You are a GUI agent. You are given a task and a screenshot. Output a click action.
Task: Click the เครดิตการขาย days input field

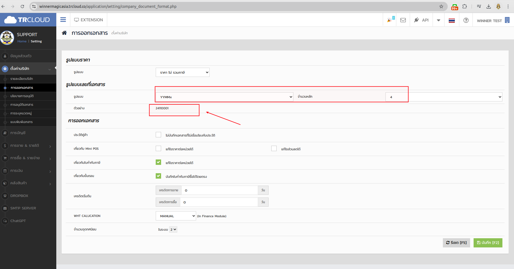coord(220,190)
